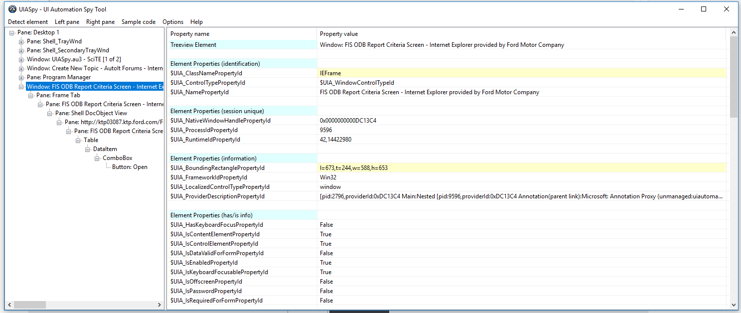Image resolution: width=741 pixels, height=313 pixels.
Task: Collapse the Table tree node
Action: 78,140
